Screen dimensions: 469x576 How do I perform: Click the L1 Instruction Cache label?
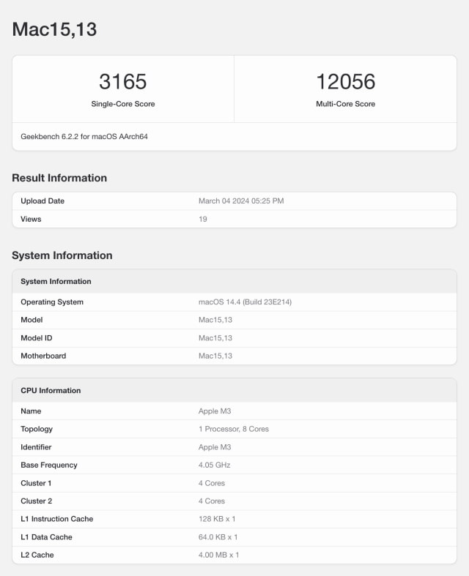57,519
